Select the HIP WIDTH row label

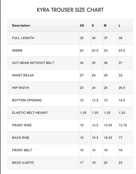(x=21, y=88)
